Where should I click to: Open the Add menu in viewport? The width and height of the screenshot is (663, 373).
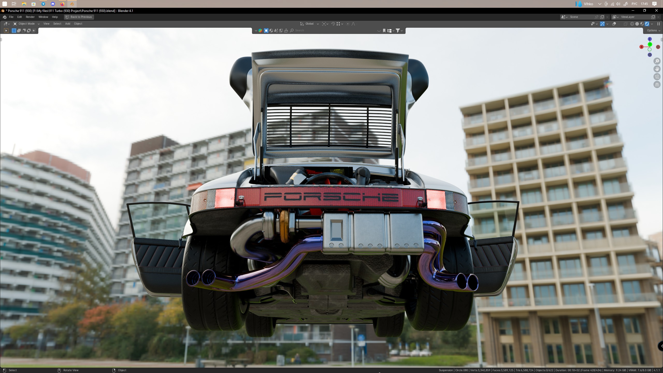pos(68,24)
